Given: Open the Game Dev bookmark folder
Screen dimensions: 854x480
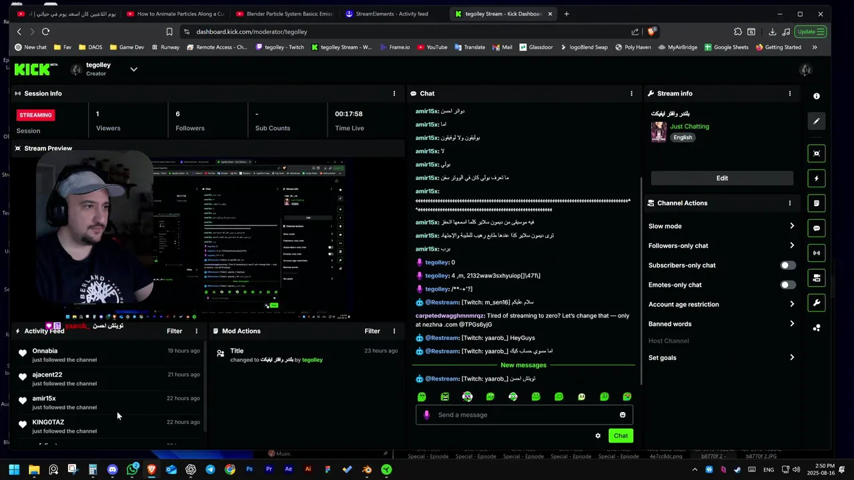Looking at the screenshot, I should 126,47.
